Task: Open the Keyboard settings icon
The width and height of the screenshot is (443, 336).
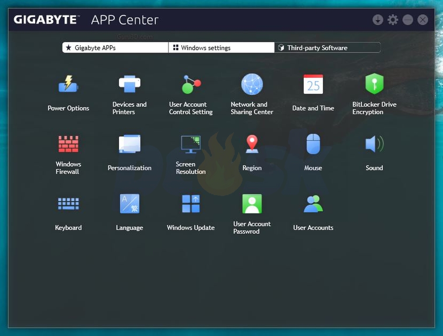Action: (68, 203)
